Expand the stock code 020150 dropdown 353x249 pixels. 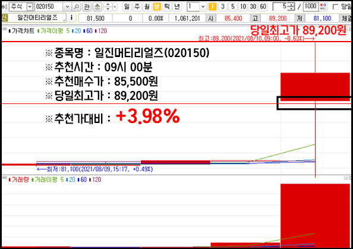coord(67,7)
